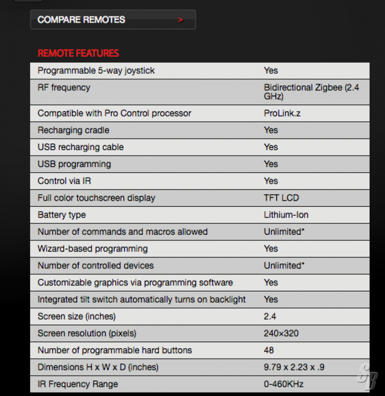385x396 pixels.
Task: Click the ProLink.z processor value
Action: coord(282,113)
